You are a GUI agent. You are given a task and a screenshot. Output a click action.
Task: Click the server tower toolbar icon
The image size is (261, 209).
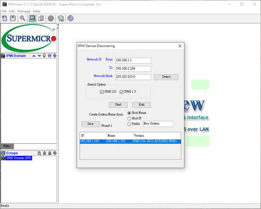(41, 18)
